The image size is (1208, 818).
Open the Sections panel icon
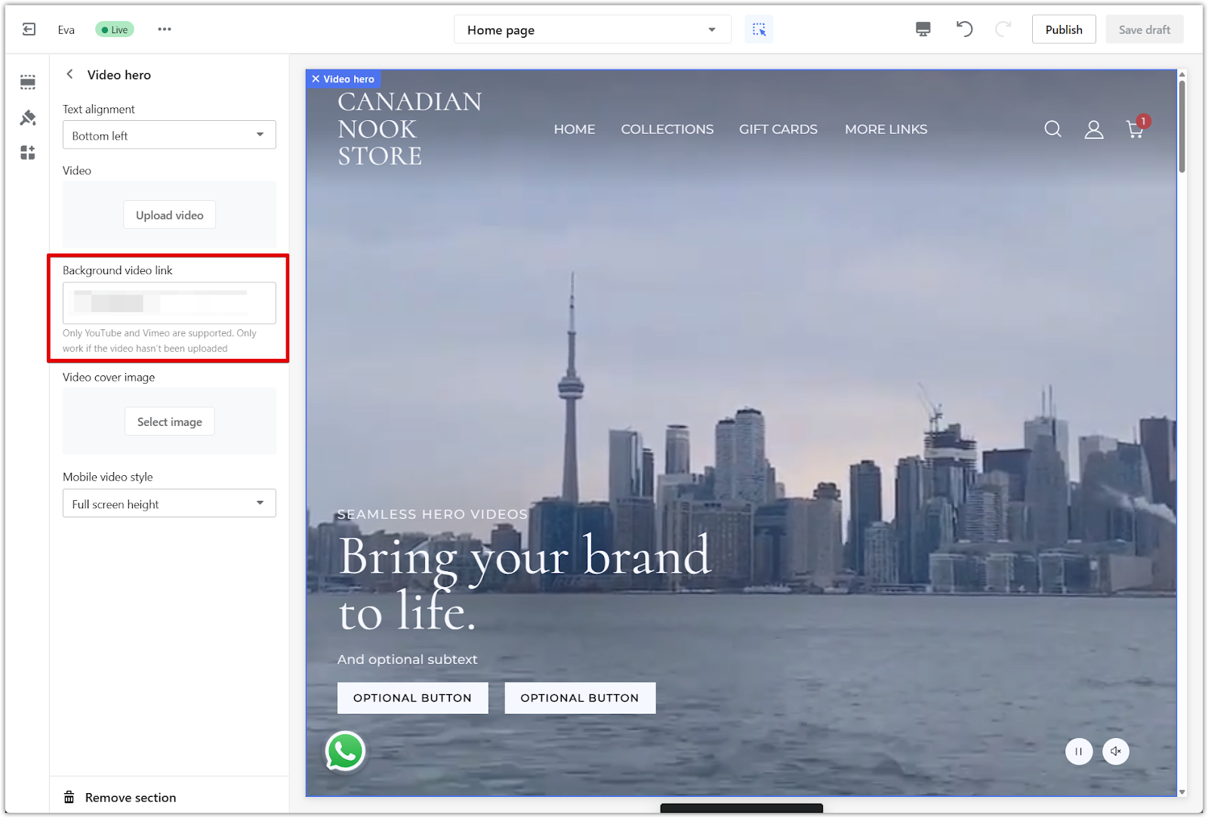pos(28,82)
